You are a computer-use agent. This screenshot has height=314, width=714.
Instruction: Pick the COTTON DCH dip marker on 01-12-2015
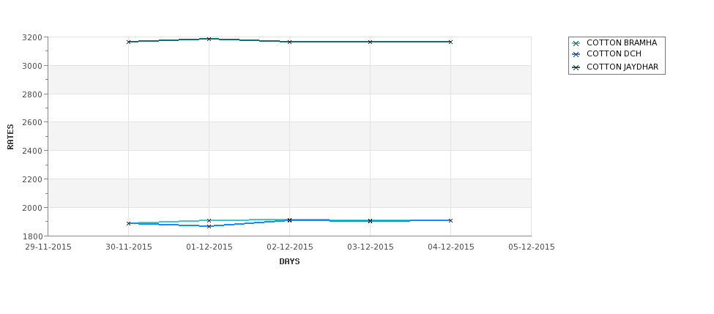[x=209, y=226]
